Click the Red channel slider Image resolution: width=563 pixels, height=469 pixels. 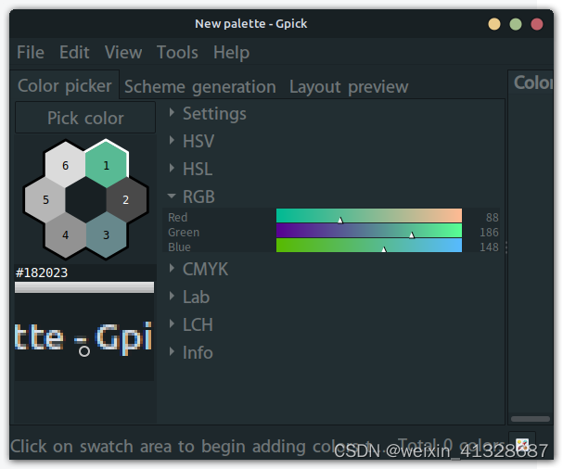tap(369, 216)
